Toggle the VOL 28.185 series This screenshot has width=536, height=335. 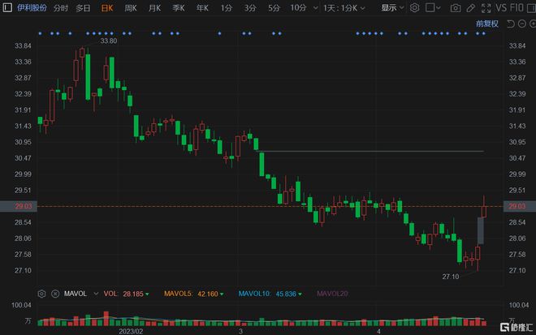(126, 294)
